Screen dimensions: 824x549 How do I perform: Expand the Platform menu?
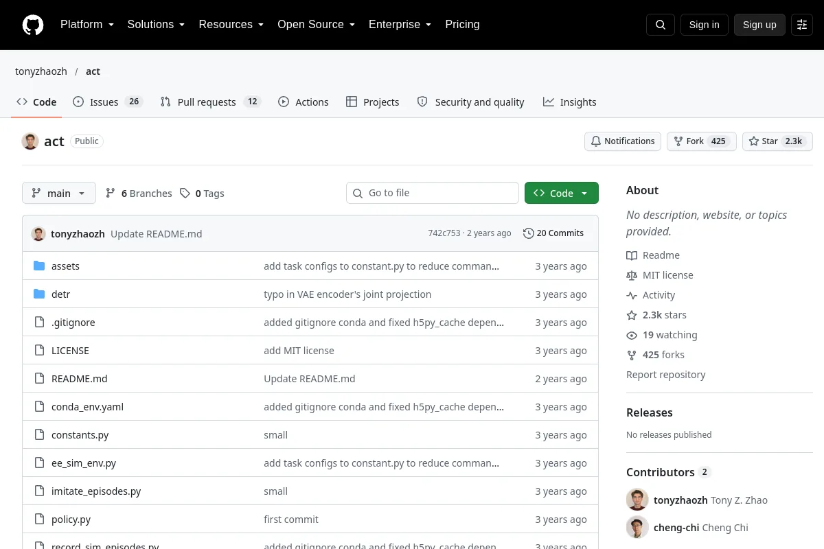tap(87, 25)
